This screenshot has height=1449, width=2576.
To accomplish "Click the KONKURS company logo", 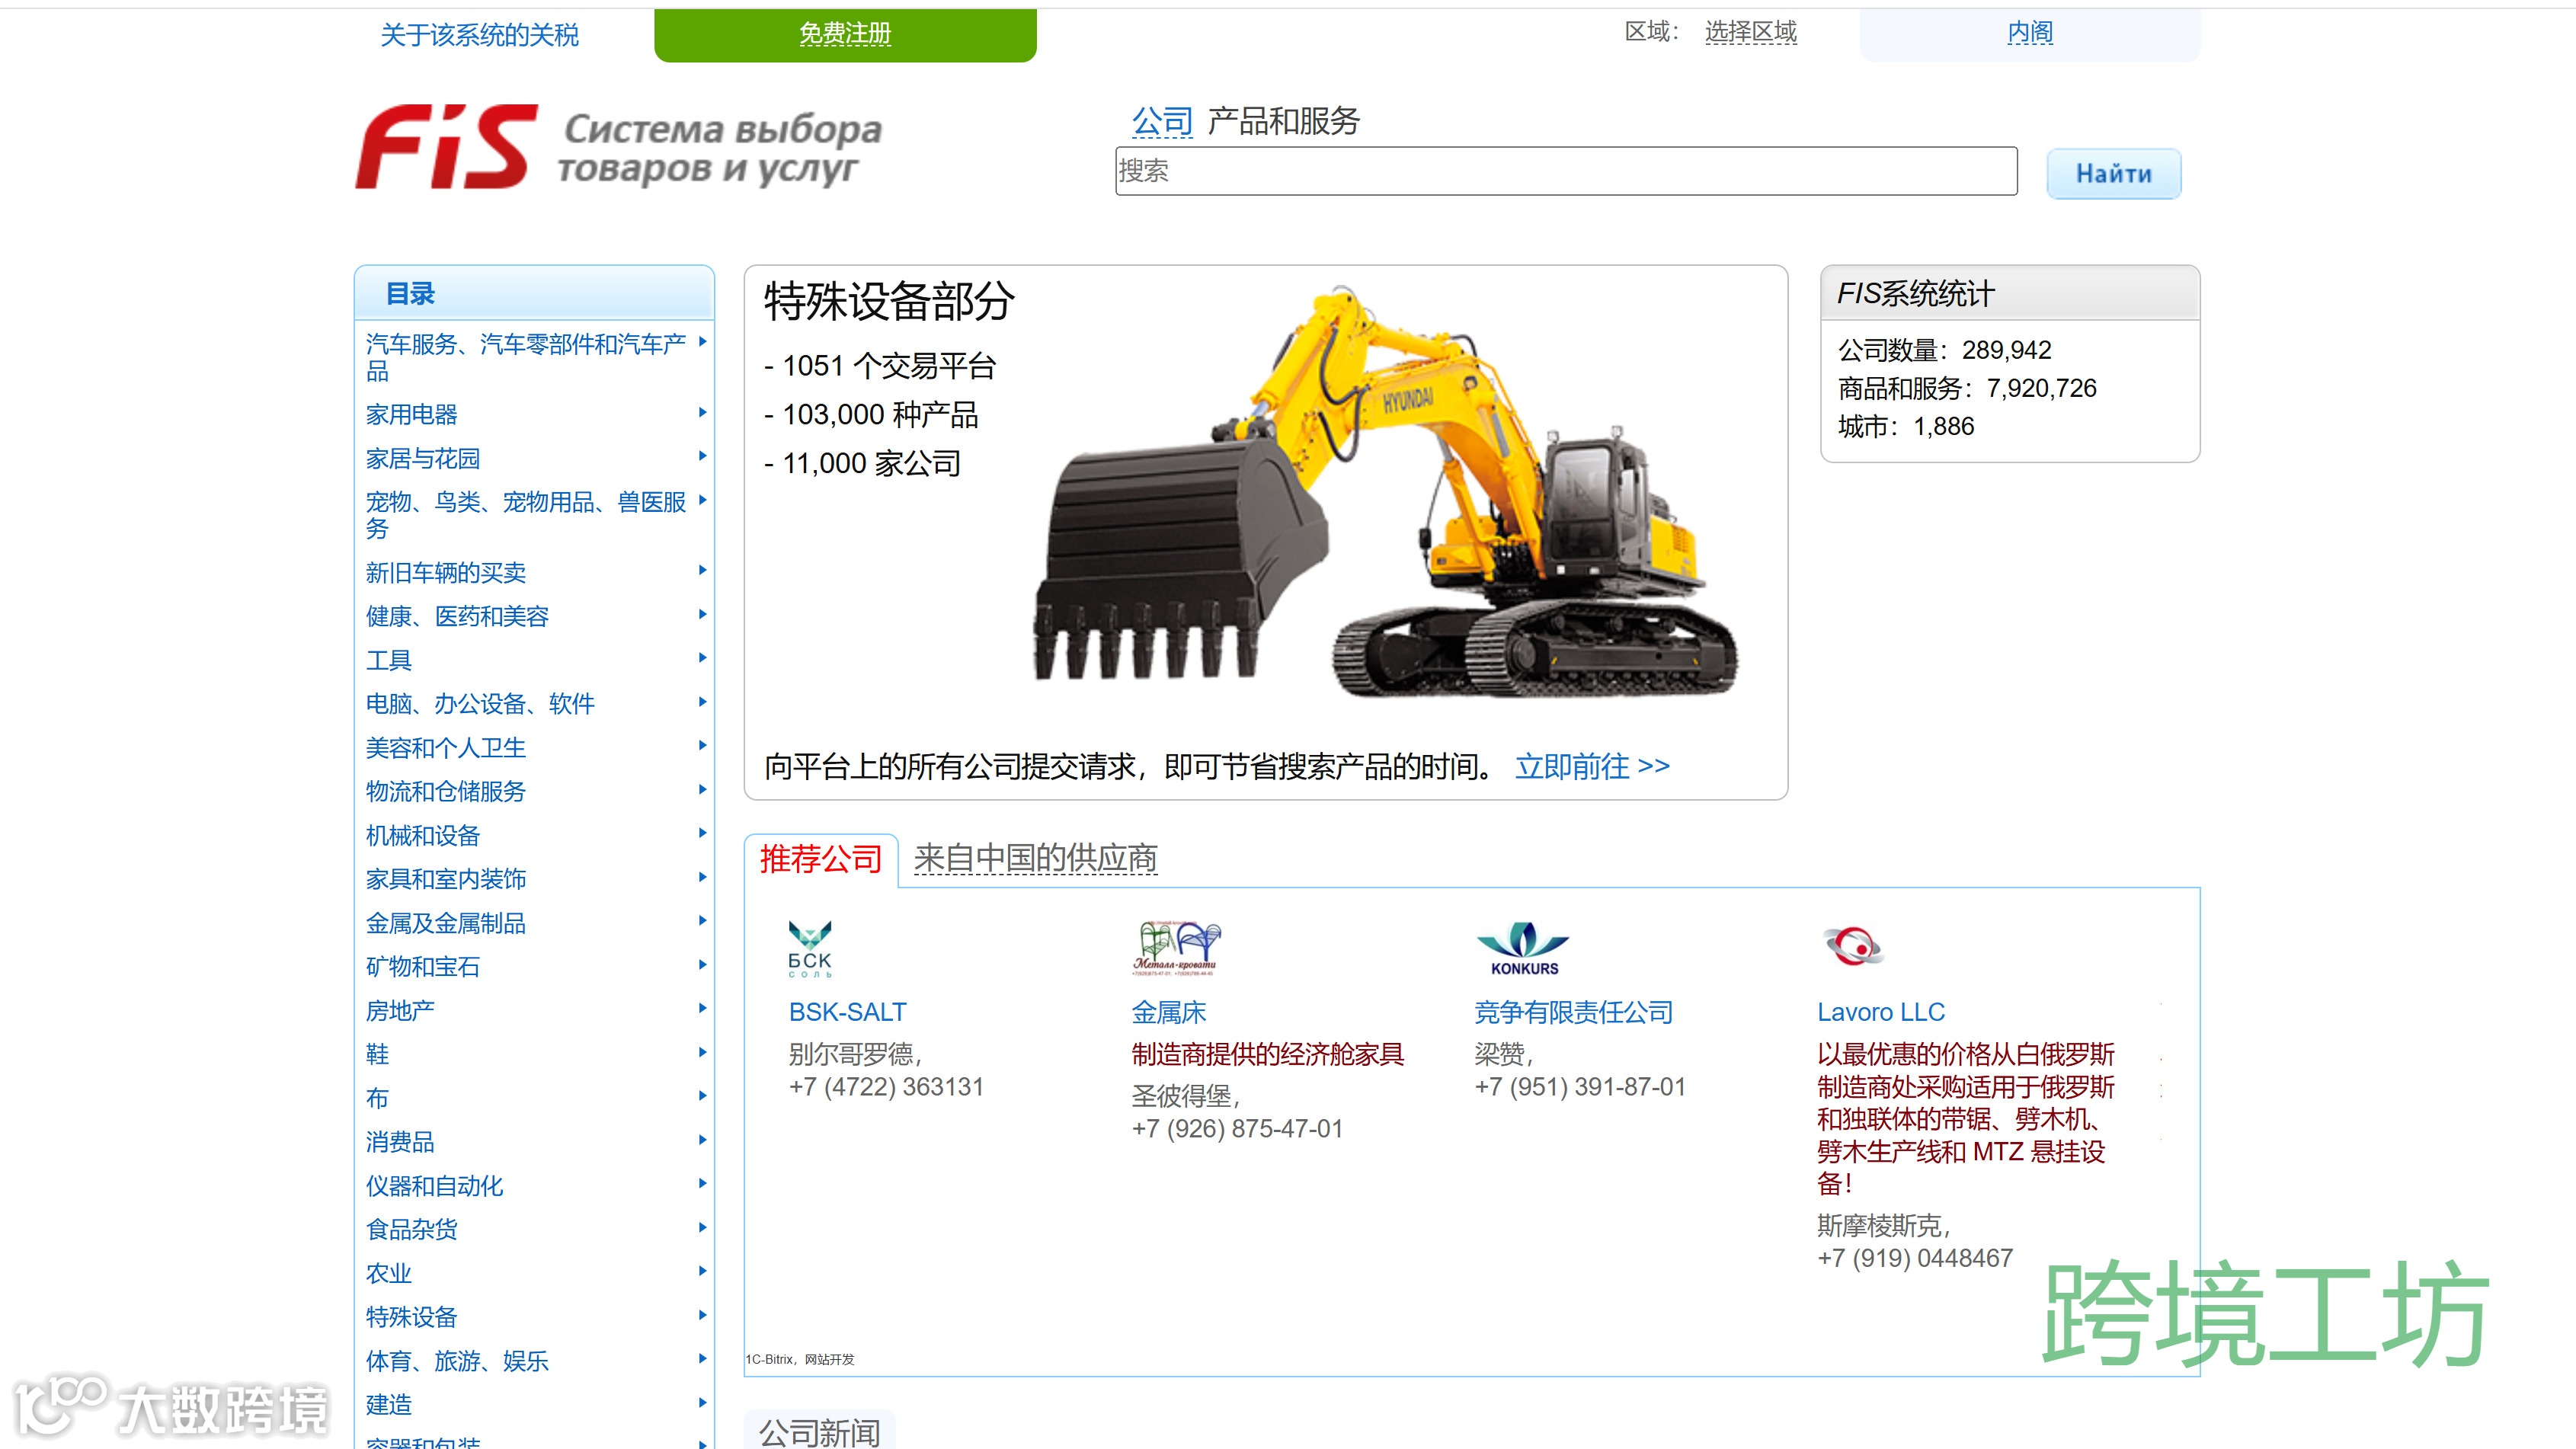I will pyautogui.click(x=1523, y=948).
